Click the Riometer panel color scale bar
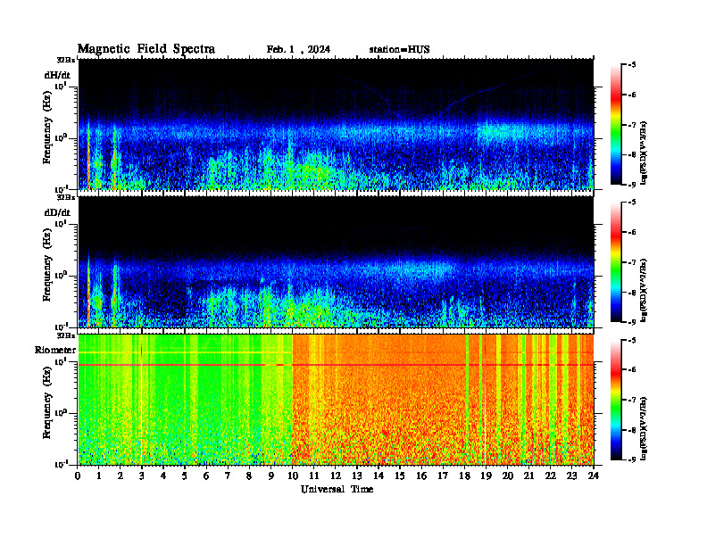Image resolution: width=707 pixels, height=546 pixels. click(616, 400)
